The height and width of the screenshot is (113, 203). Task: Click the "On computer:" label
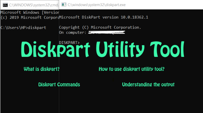tap(73, 33)
